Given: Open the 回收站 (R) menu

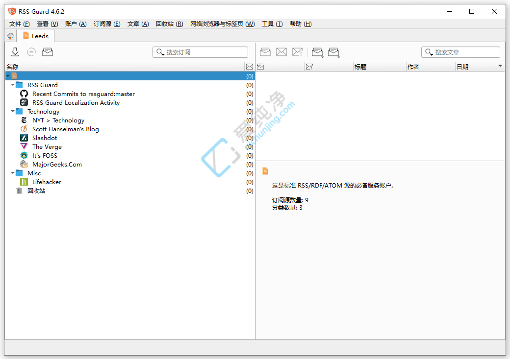Looking at the screenshot, I should pos(170,24).
